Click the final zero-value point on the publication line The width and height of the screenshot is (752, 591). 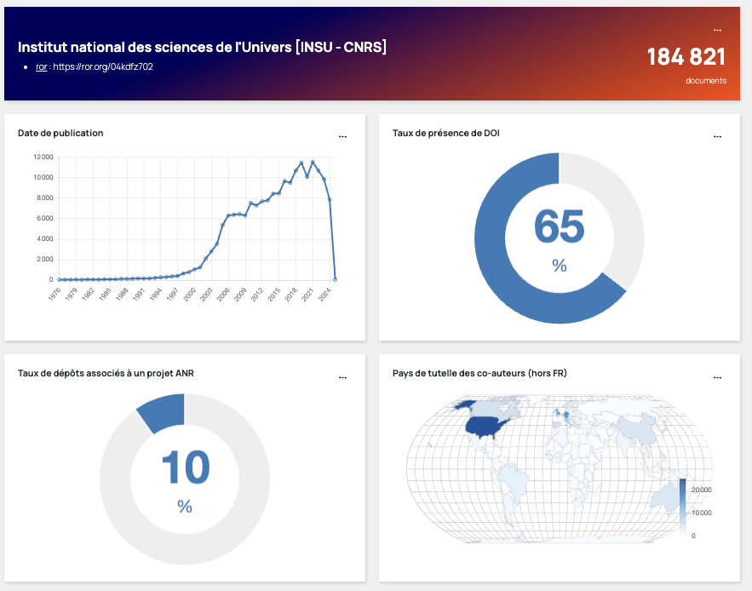click(335, 279)
